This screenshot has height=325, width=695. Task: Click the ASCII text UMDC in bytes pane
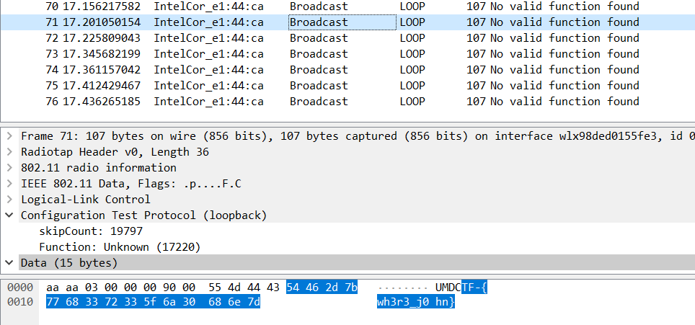tap(448, 288)
